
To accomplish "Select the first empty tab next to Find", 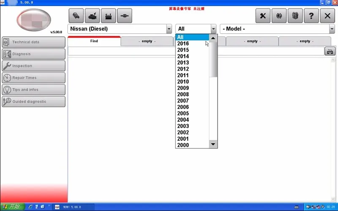I will 147,41.
